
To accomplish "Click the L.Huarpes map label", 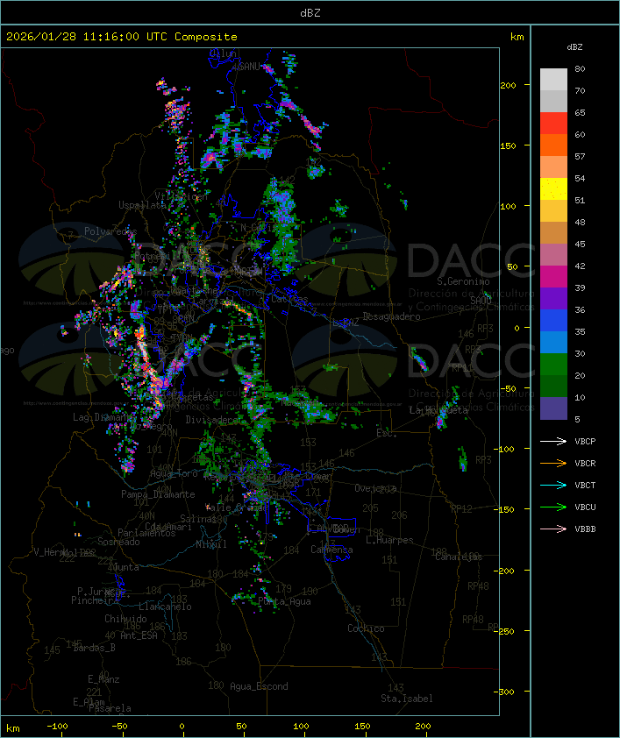I will 389,540.
